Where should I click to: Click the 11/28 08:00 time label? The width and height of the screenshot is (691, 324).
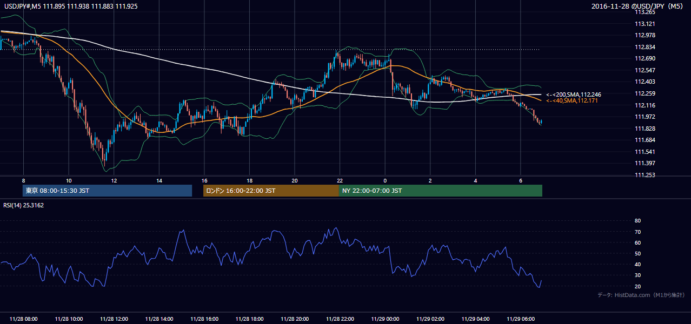[24, 319]
